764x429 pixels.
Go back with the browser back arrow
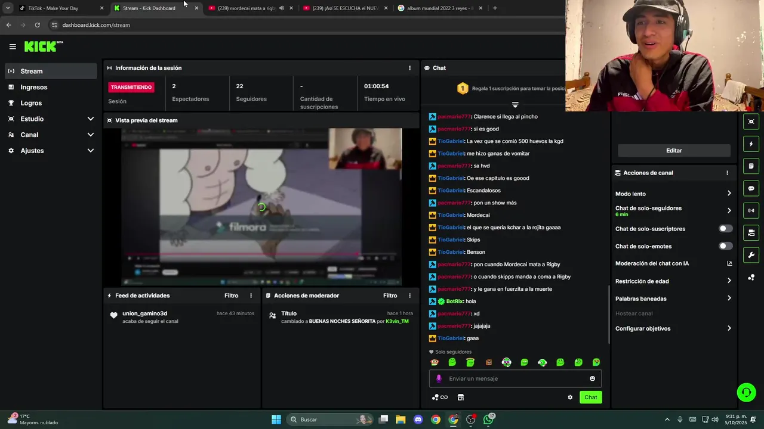8,25
